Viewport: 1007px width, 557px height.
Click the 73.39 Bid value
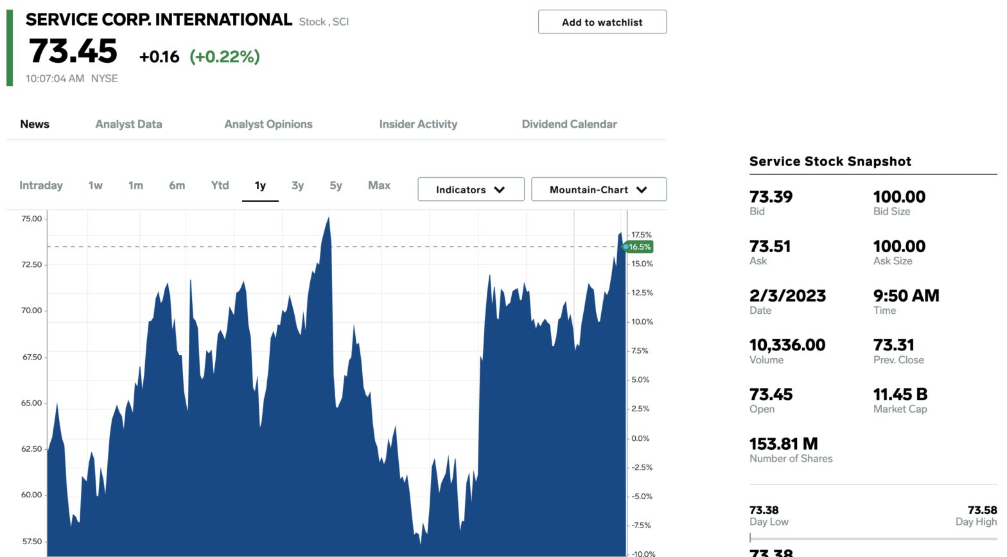(x=771, y=196)
